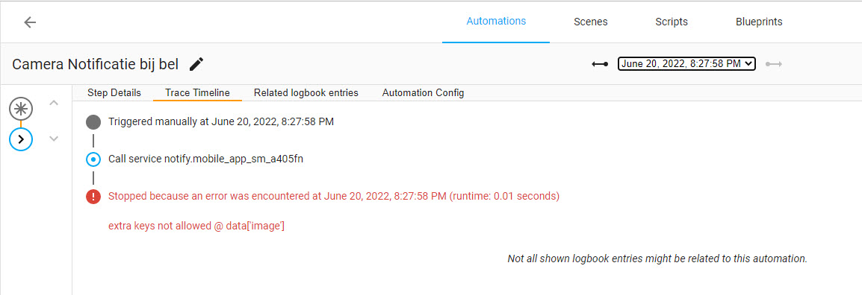Open the Trace Timeline tab
Screen dimensions: 862x295
coord(197,92)
